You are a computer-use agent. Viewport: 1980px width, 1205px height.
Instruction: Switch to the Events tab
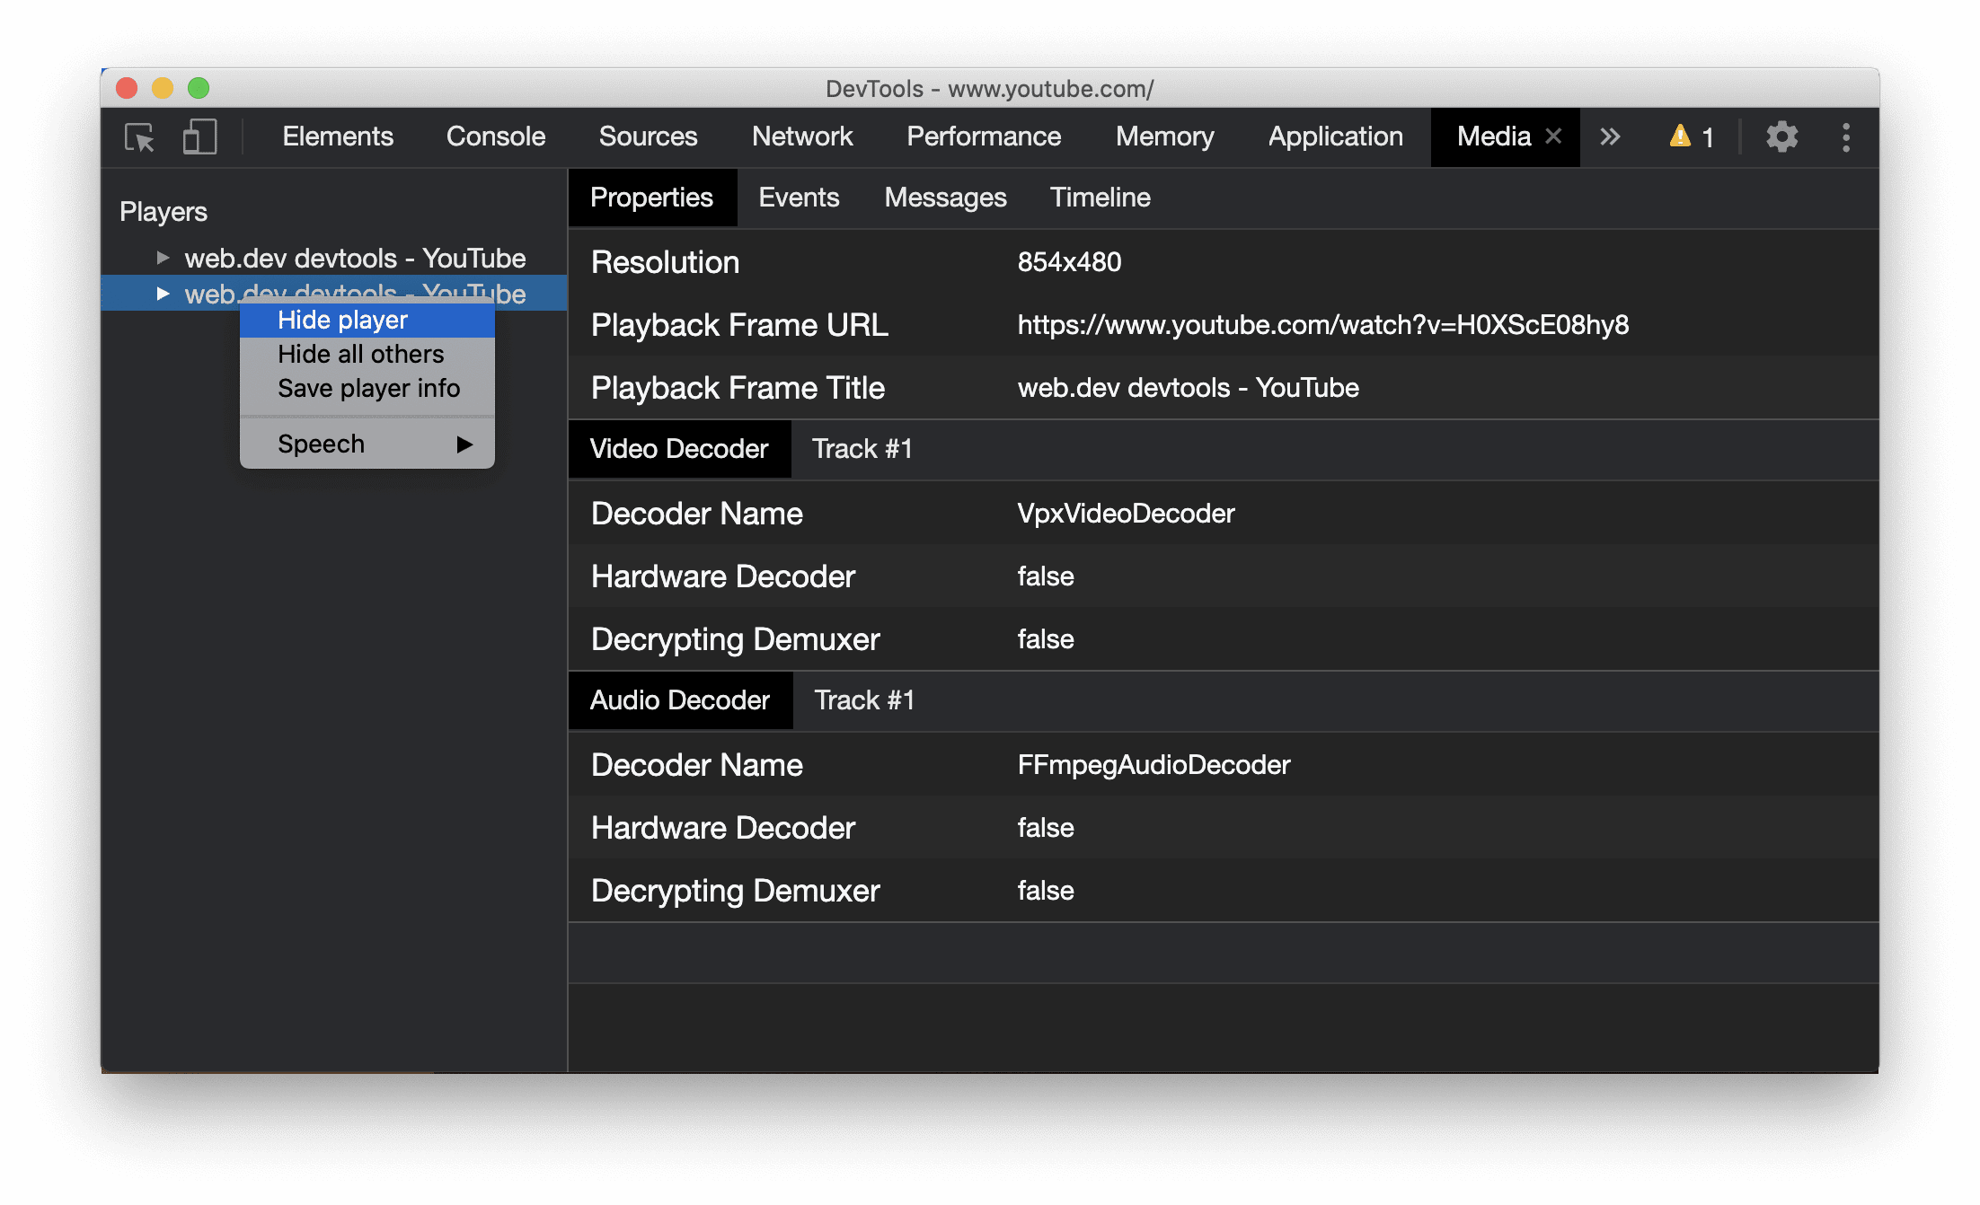[799, 197]
